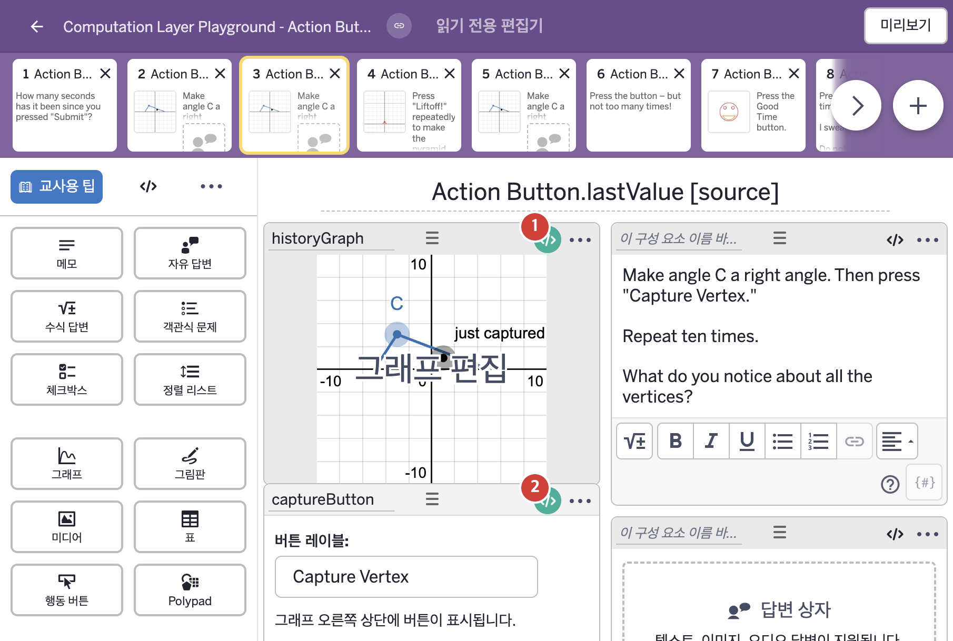Add a 정렬 리스트 ordered list component
953x641 pixels.
pos(190,379)
